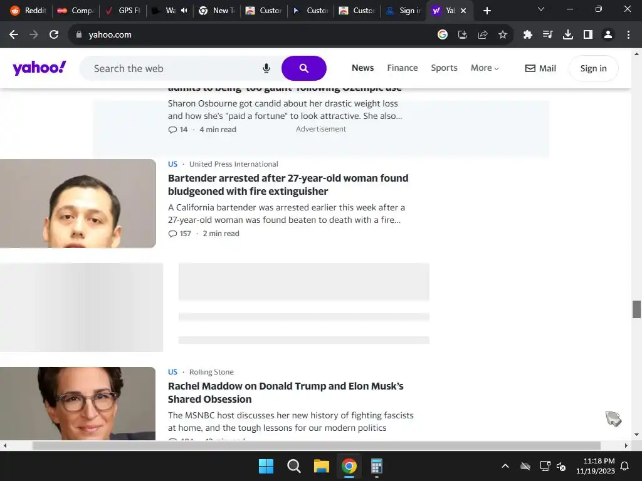Image resolution: width=642 pixels, height=481 pixels.
Task: View site information lock icon
Action: click(79, 35)
